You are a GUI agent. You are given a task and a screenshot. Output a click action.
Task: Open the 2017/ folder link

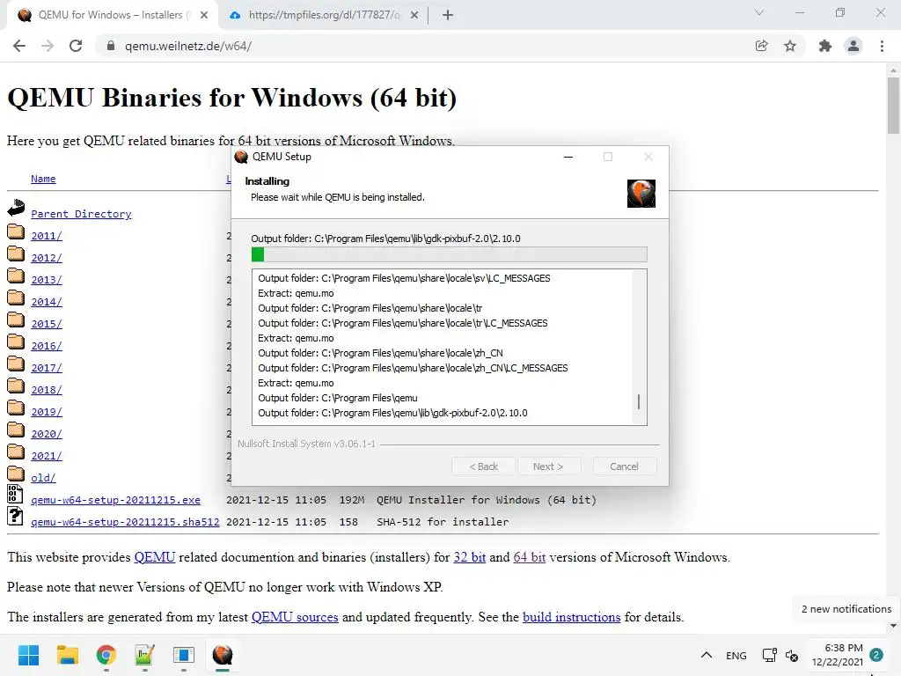click(x=47, y=368)
